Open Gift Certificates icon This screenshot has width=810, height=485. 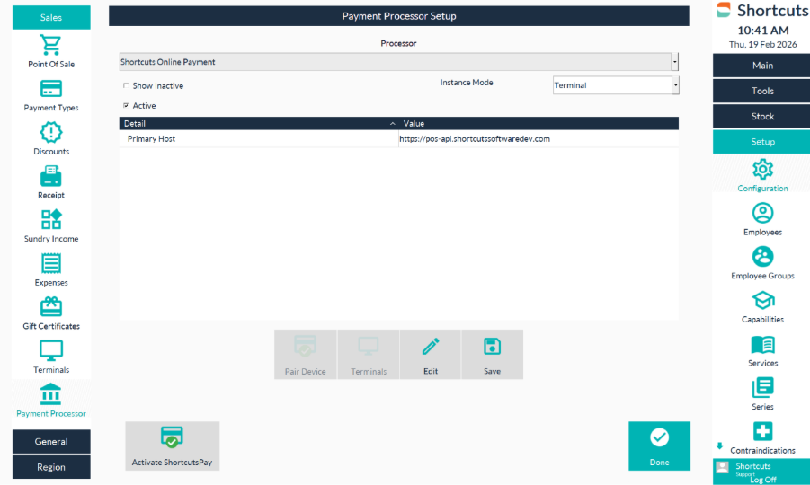(x=50, y=307)
